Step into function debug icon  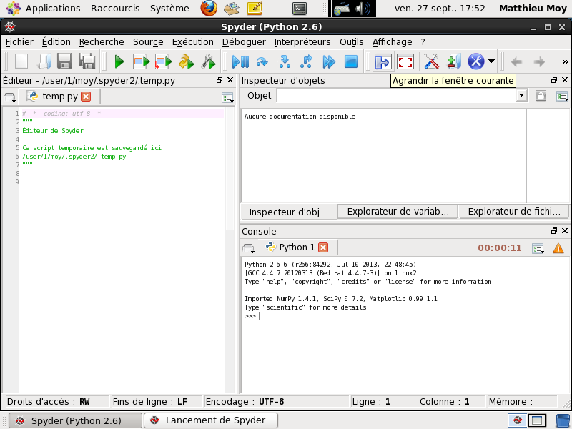pos(285,61)
